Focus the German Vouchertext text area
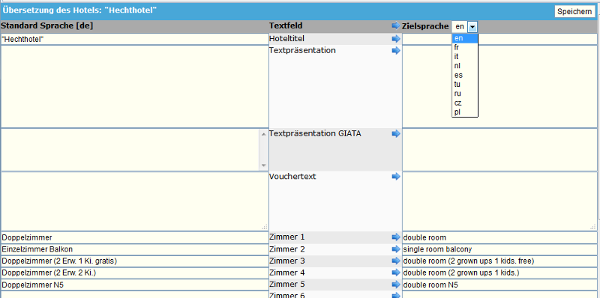600x298 pixels. (x=135, y=201)
